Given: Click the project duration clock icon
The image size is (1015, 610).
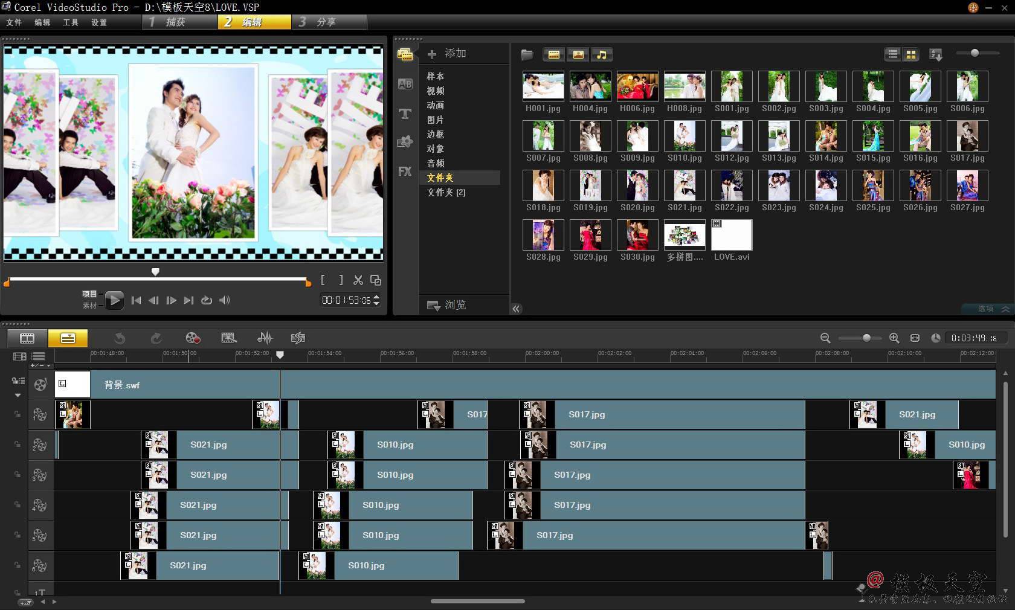Looking at the screenshot, I should 935,338.
